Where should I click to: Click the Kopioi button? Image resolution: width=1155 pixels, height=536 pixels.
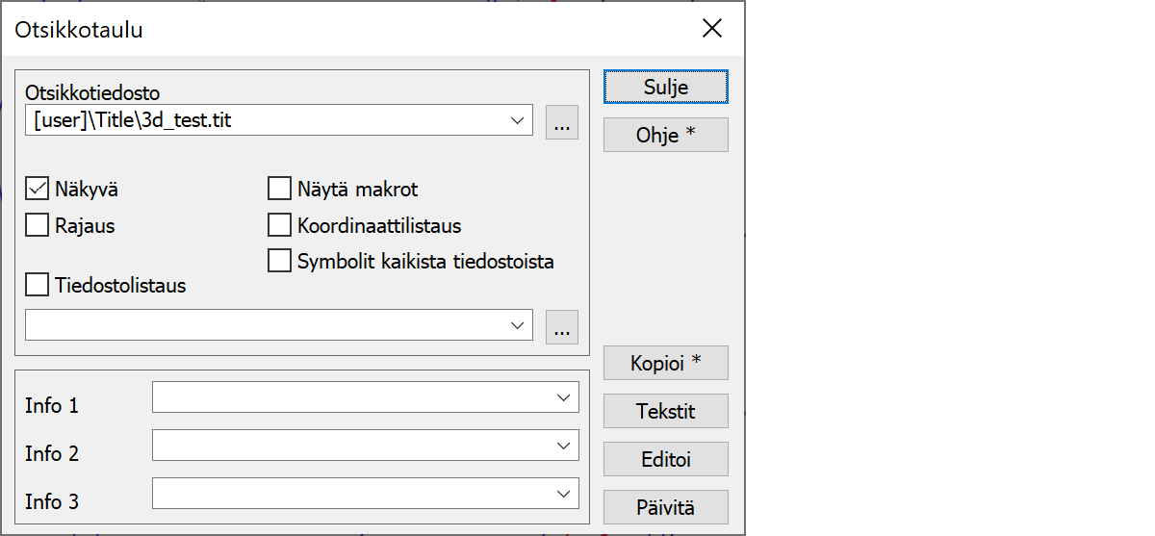pyautogui.click(x=665, y=363)
